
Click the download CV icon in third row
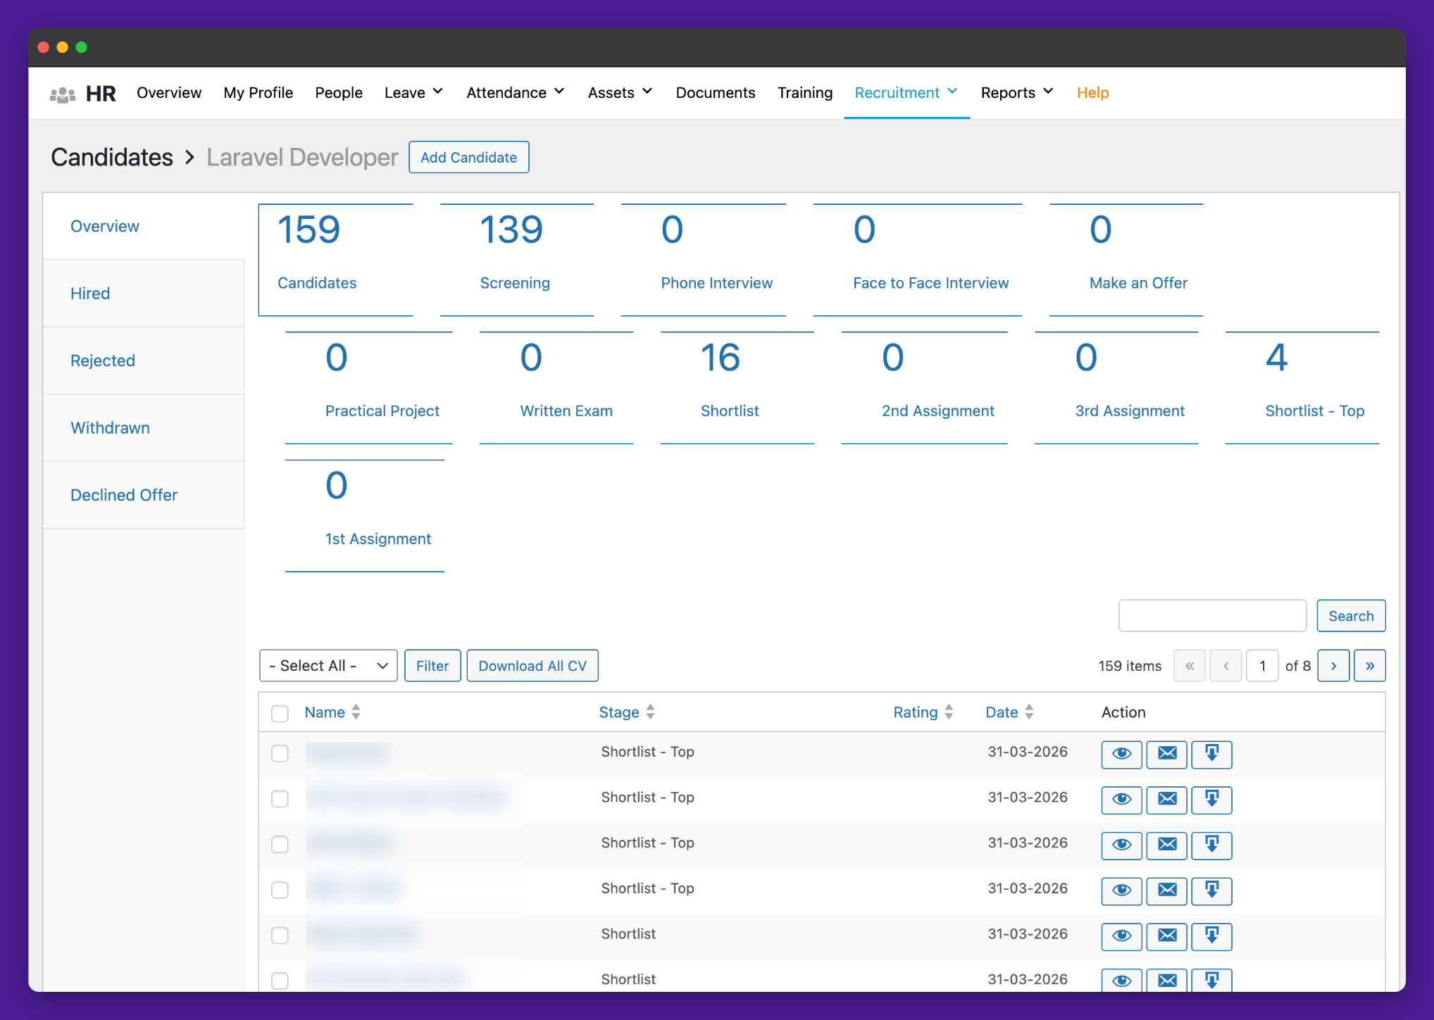pyautogui.click(x=1211, y=845)
